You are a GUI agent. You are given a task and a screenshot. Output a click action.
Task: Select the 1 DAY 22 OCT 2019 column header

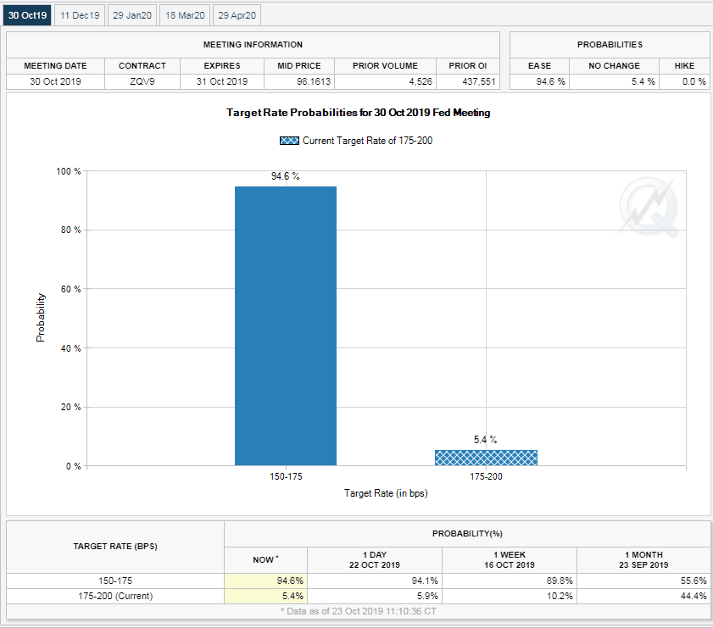375,559
